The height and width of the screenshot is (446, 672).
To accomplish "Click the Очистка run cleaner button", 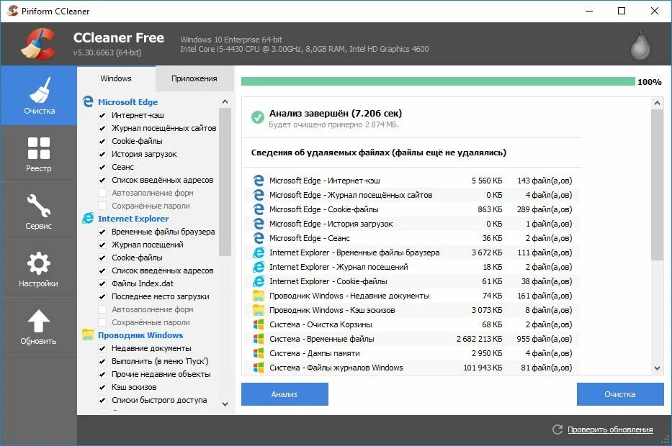I will point(620,394).
